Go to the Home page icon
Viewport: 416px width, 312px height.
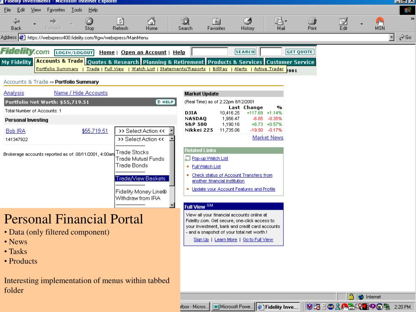pos(152,21)
